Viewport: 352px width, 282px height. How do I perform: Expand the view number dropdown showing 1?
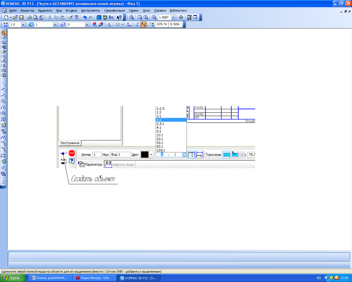click(x=55, y=25)
